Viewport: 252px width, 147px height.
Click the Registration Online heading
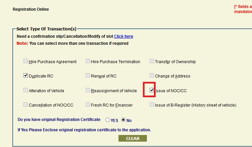coord(31,9)
